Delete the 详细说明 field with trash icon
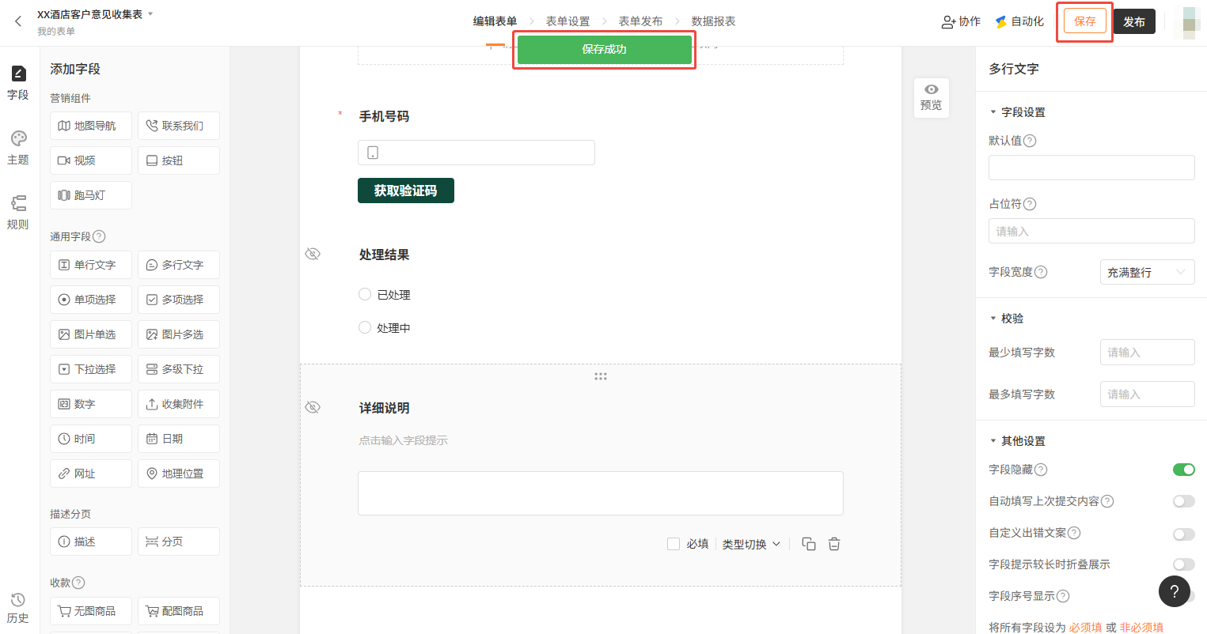Image resolution: width=1207 pixels, height=634 pixels. [x=834, y=544]
